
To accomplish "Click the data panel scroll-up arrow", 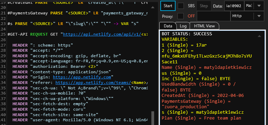I will point(259,36).
